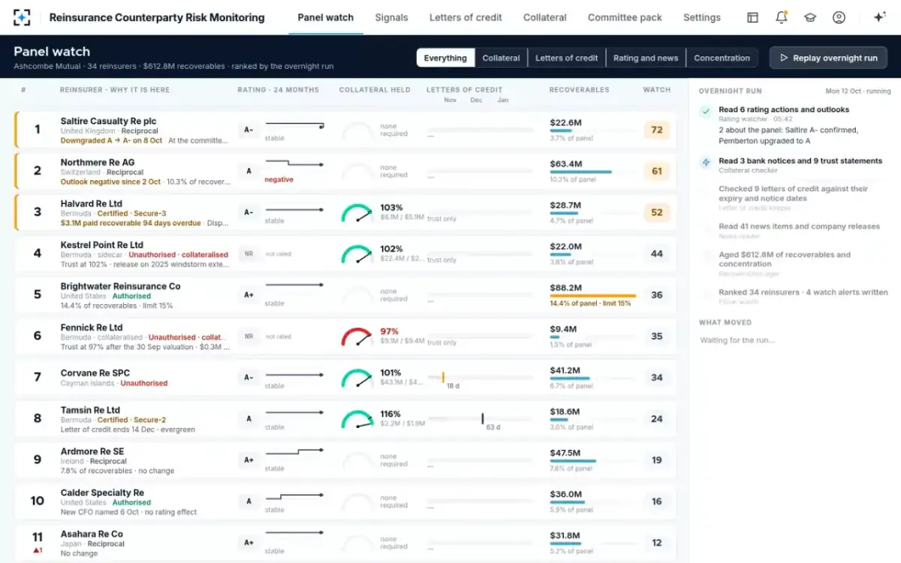The image size is (901, 563).
Task: Sort by the Watch column header
Action: tap(657, 89)
